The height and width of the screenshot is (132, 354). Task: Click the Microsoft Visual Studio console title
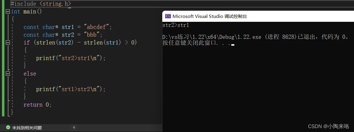[210, 16]
